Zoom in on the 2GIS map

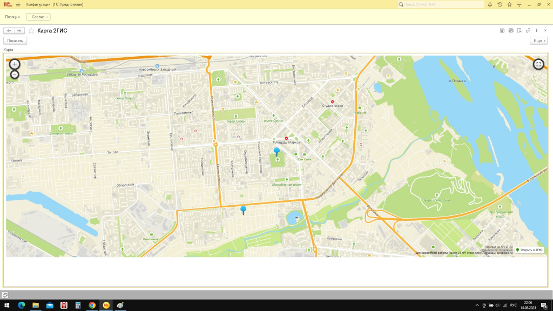(x=15, y=64)
